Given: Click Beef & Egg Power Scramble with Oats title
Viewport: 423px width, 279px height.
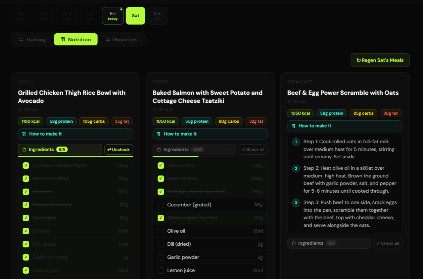Looking at the screenshot, I should [x=343, y=93].
